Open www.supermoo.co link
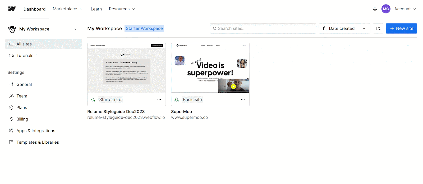The width and height of the screenshot is (423, 184). pyautogui.click(x=190, y=118)
